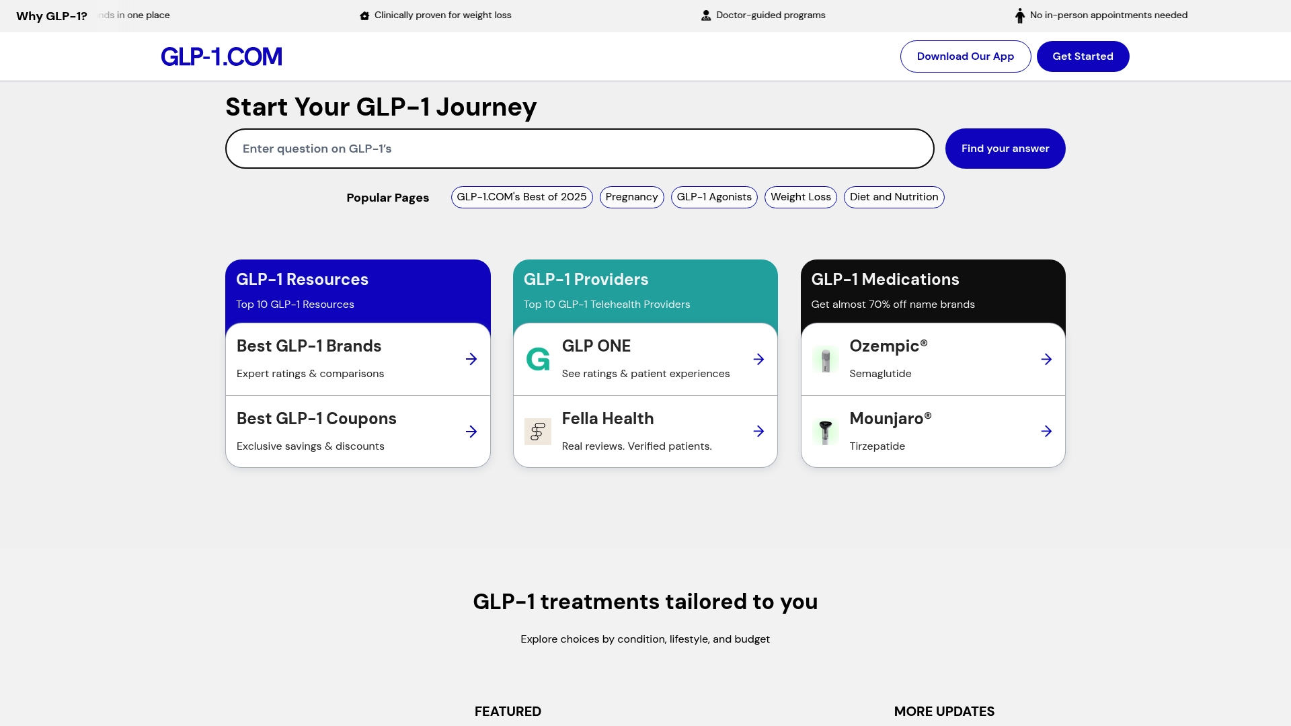Click the Download Our App button
The width and height of the screenshot is (1291, 726).
tap(965, 56)
